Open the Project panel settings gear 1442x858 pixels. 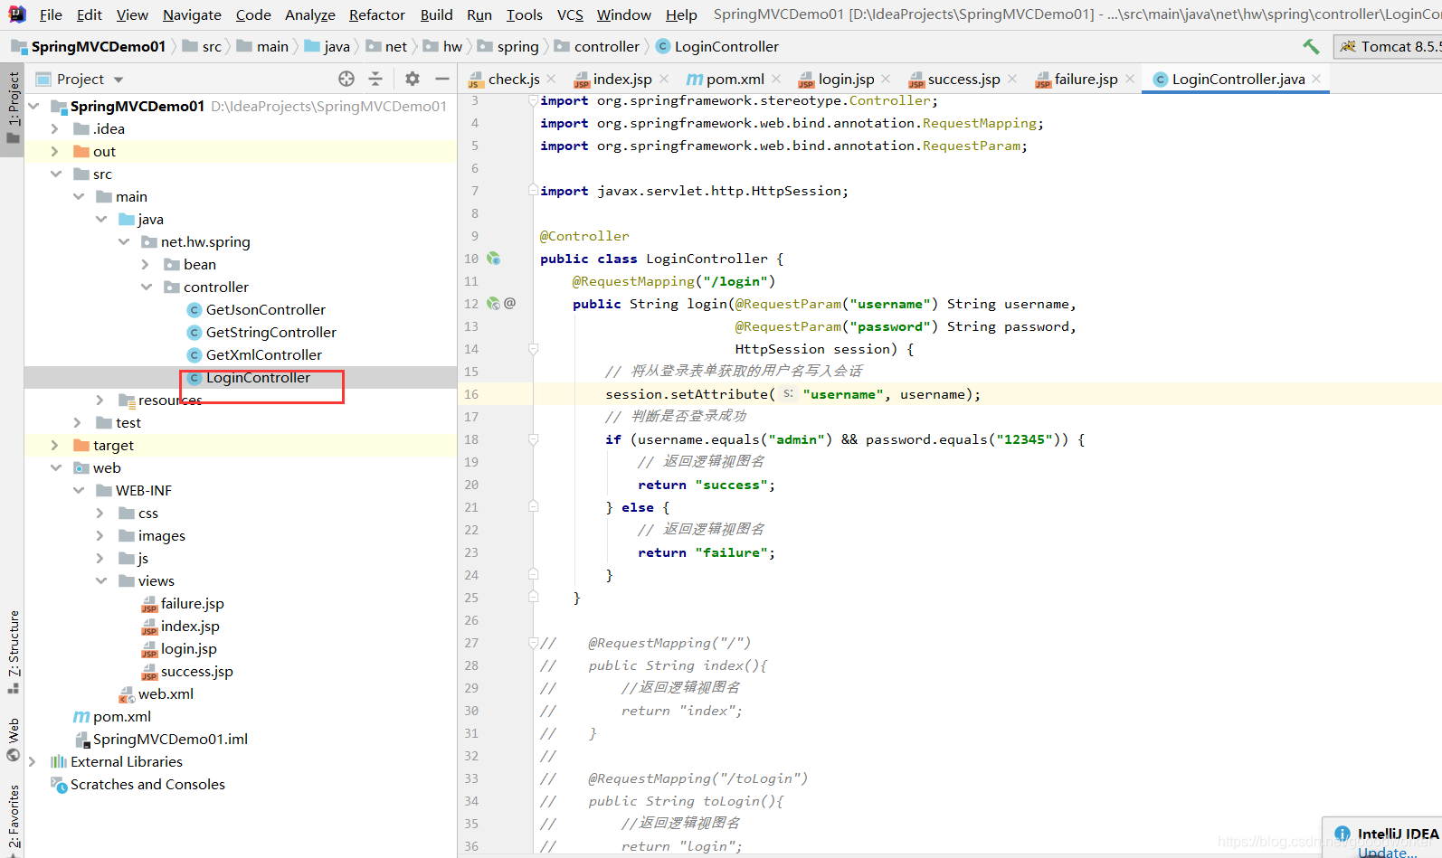point(413,79)
